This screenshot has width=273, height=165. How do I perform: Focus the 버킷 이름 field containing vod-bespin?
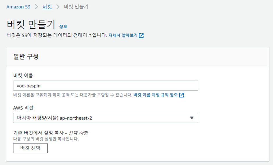pyautogui.click(x=105, y=86)
